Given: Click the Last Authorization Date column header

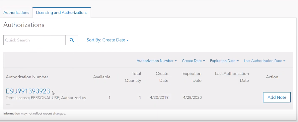Looking at the screenshot, I should tap(232, 77).
